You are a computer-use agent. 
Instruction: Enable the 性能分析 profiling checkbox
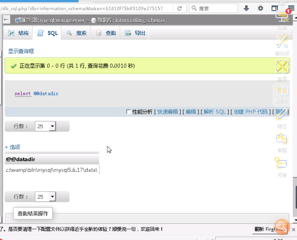129,112
